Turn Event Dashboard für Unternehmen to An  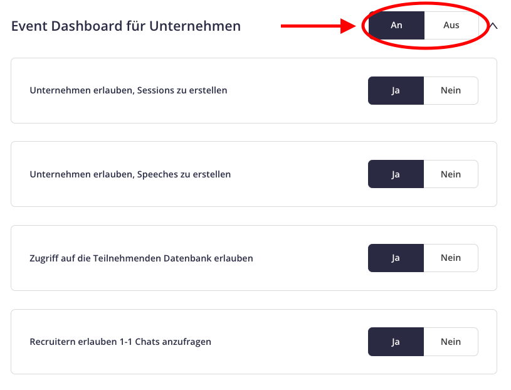click(396, 26)
